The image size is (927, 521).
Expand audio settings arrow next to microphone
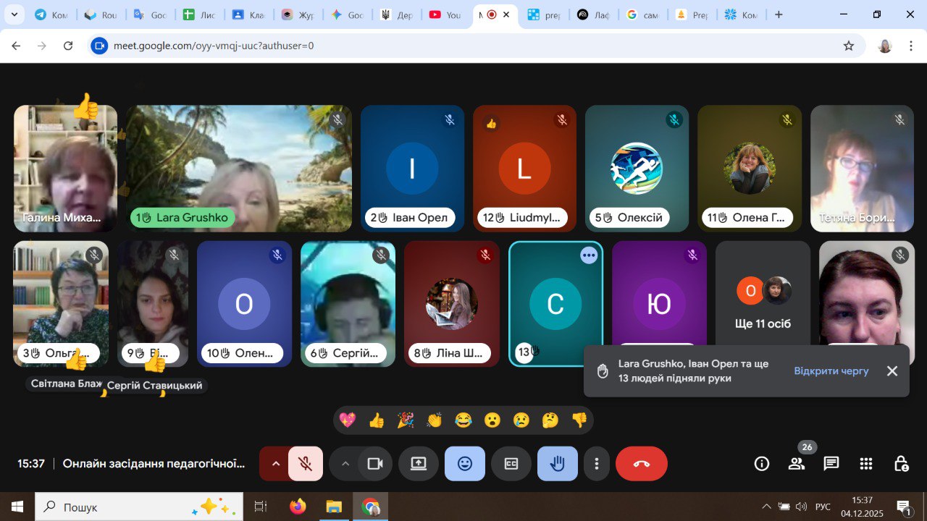[x=275, y=464]
